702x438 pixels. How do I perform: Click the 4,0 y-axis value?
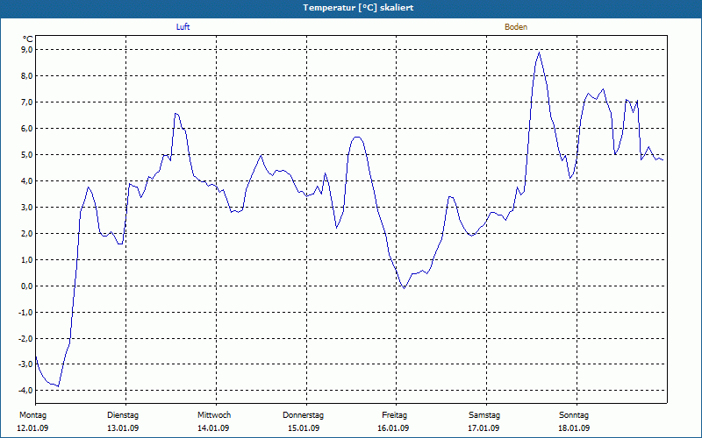pos(27,181)
